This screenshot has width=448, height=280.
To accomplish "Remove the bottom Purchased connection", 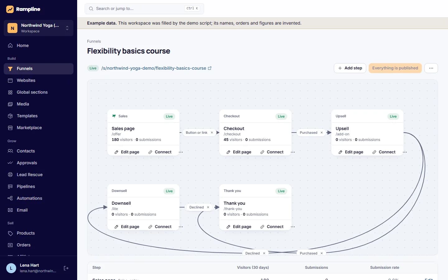I will [322, 253].
